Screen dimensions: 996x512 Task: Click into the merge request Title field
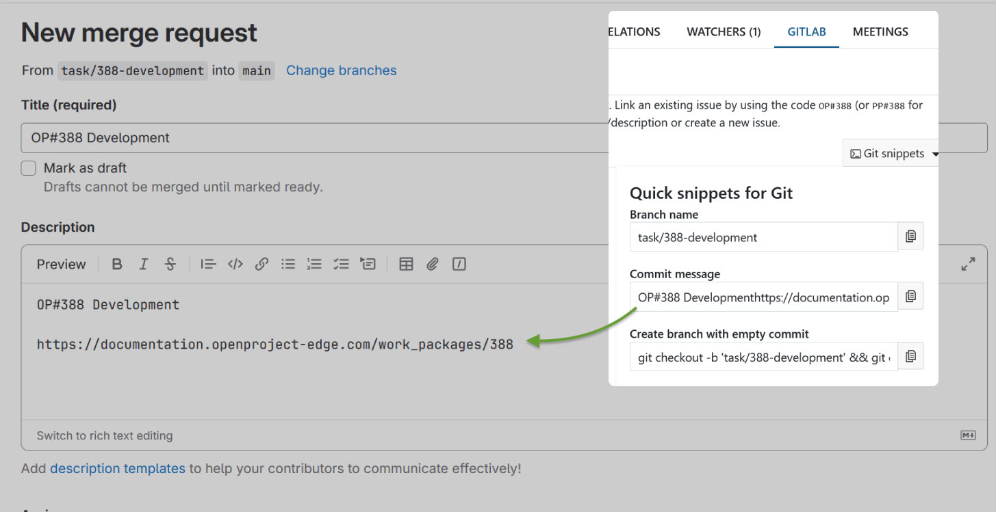[x=308, y=138]
